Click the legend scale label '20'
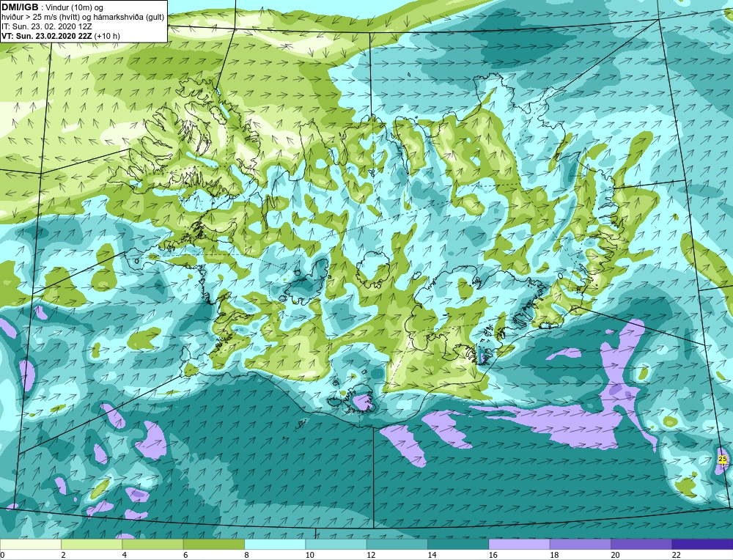The width and height of the screenshot is (733, 560). (615, 555)
